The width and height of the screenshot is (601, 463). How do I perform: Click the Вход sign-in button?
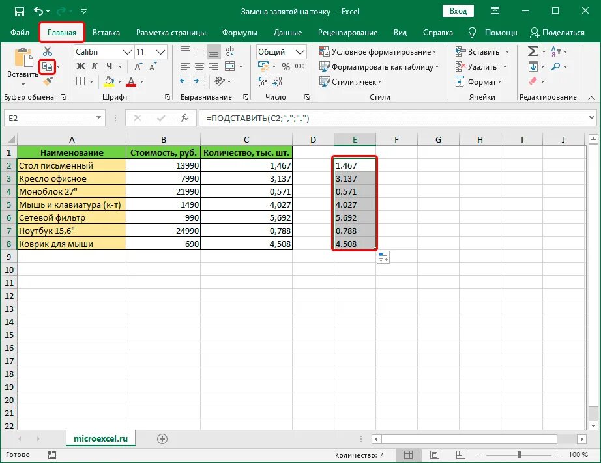pyautogui.click(x=458, y=11)
